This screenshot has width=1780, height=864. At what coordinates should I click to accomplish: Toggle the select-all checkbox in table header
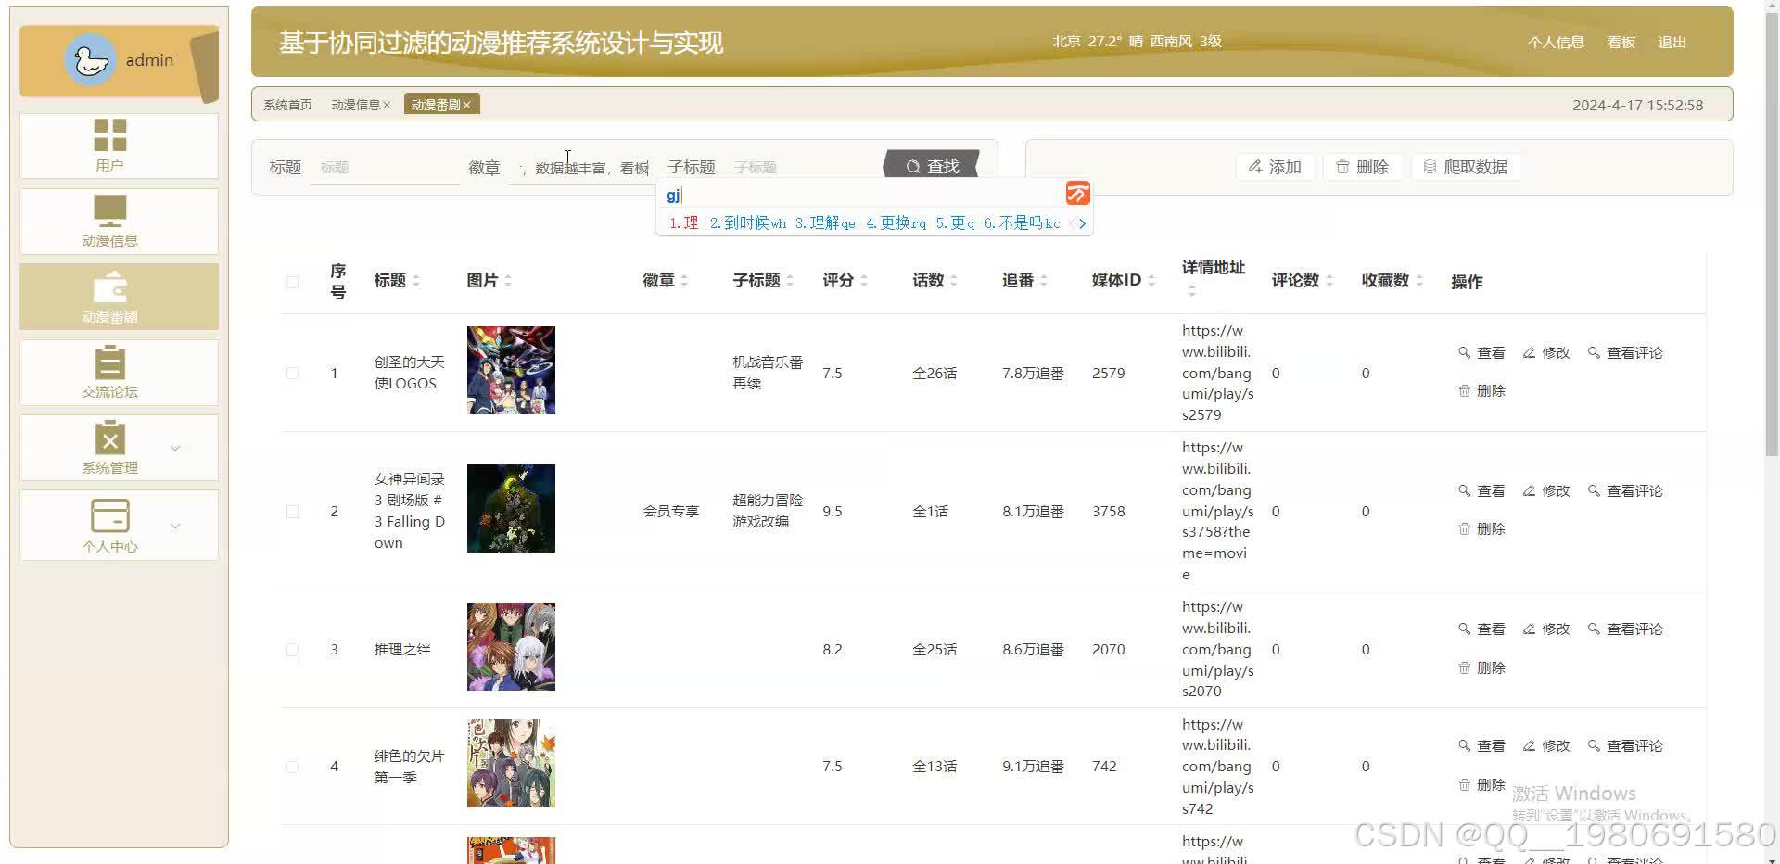[x=292, y=282]
